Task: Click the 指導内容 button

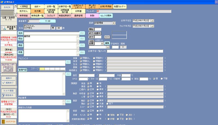Action: (23, 70)
